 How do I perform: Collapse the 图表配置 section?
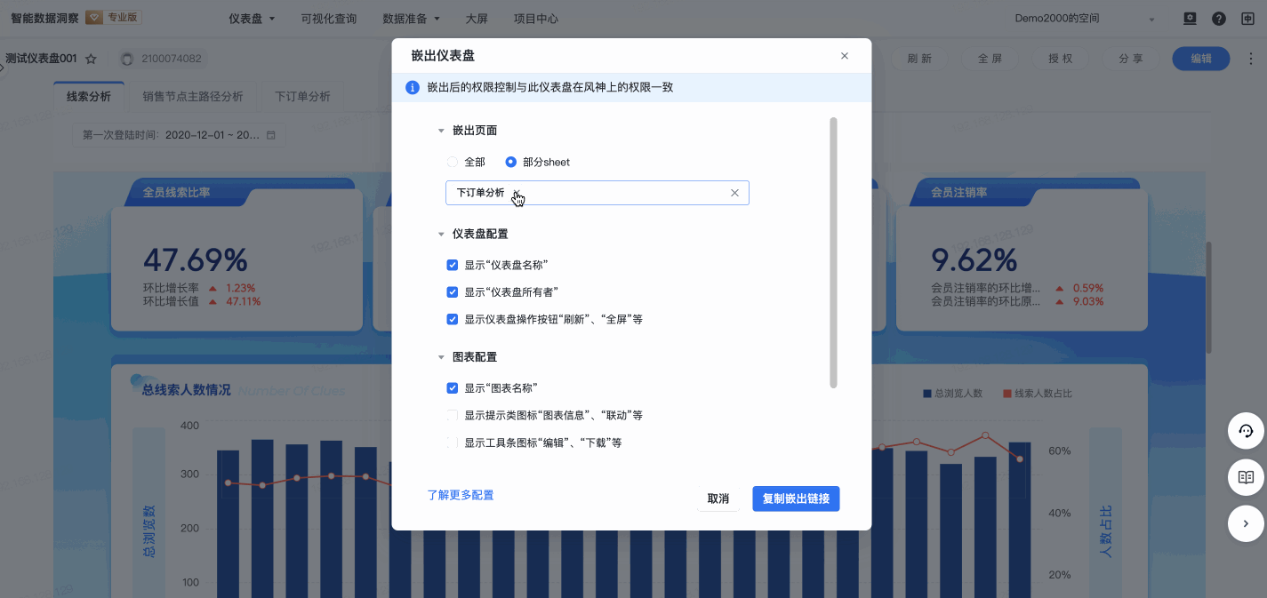pos(440,357)
